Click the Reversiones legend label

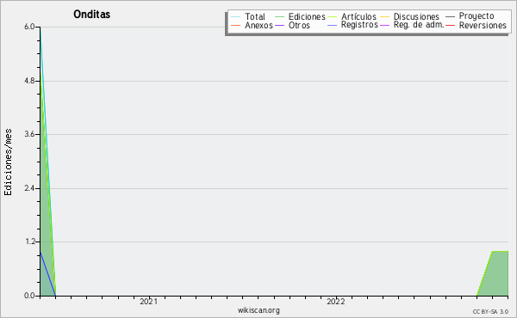483,25
